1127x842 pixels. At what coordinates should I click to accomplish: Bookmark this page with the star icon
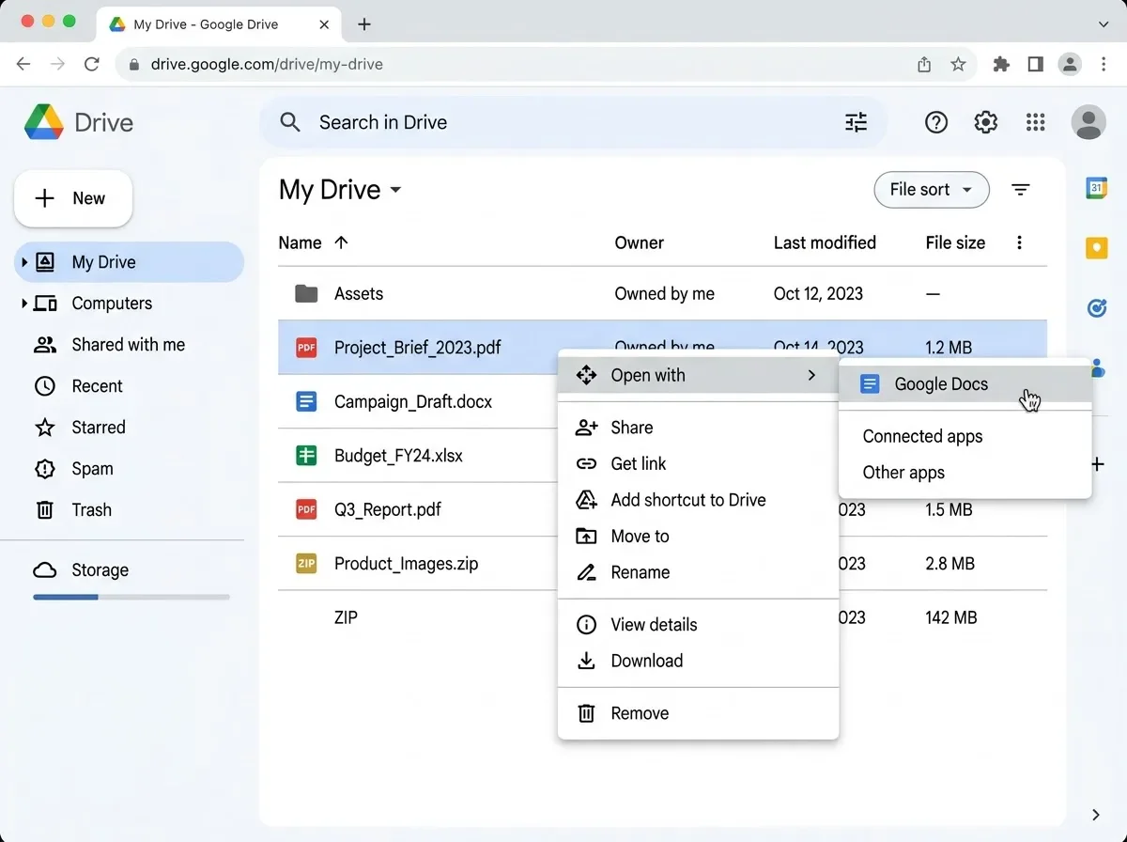958,65
